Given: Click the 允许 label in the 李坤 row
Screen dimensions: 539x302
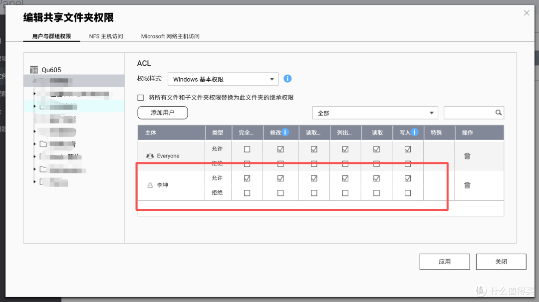Looking at the screenshot, I should click(217, 178).
